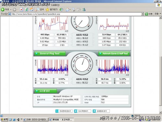Click the page vertical scrollbar down arrow
This screenshot has height=122, width=162.
click(160, 112)
